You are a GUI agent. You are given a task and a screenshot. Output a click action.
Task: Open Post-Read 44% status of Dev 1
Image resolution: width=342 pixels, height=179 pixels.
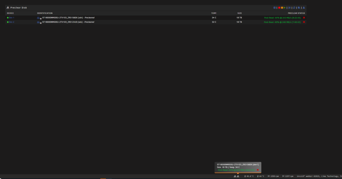[x=282, y=18]
